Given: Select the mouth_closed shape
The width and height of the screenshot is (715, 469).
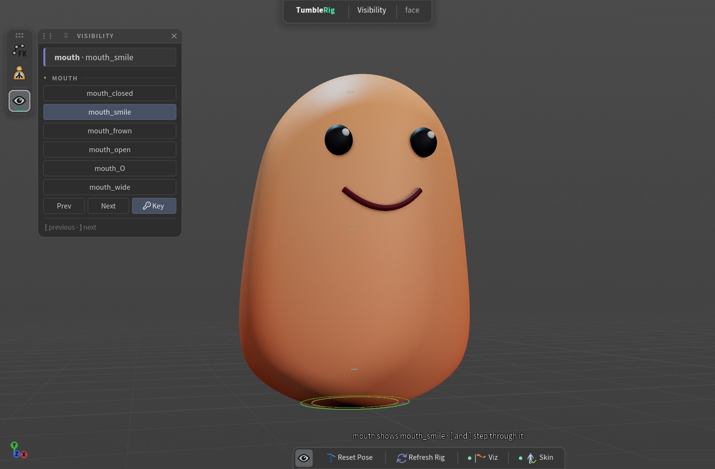Looking at the screenshot, I should pyautogui.click(x=110, y=93).
